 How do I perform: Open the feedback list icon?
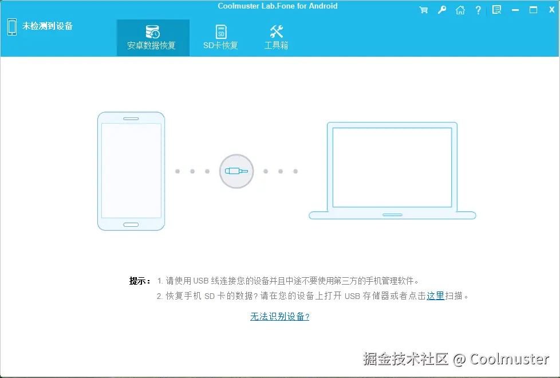click(x=497, y=10)
